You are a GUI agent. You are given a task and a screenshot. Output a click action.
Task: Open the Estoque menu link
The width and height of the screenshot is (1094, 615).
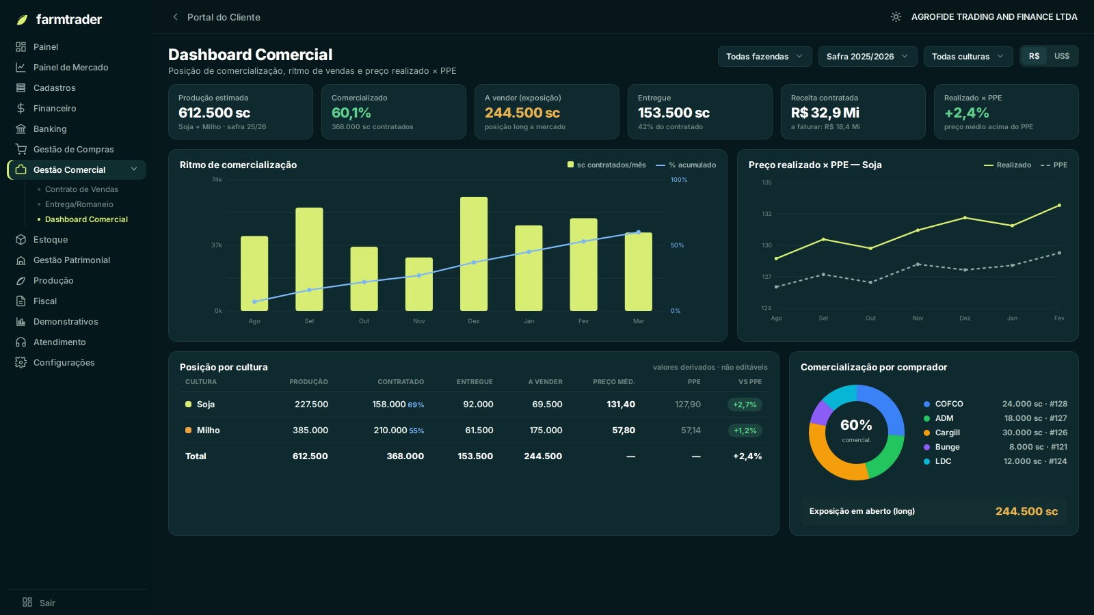click(51, 240)
